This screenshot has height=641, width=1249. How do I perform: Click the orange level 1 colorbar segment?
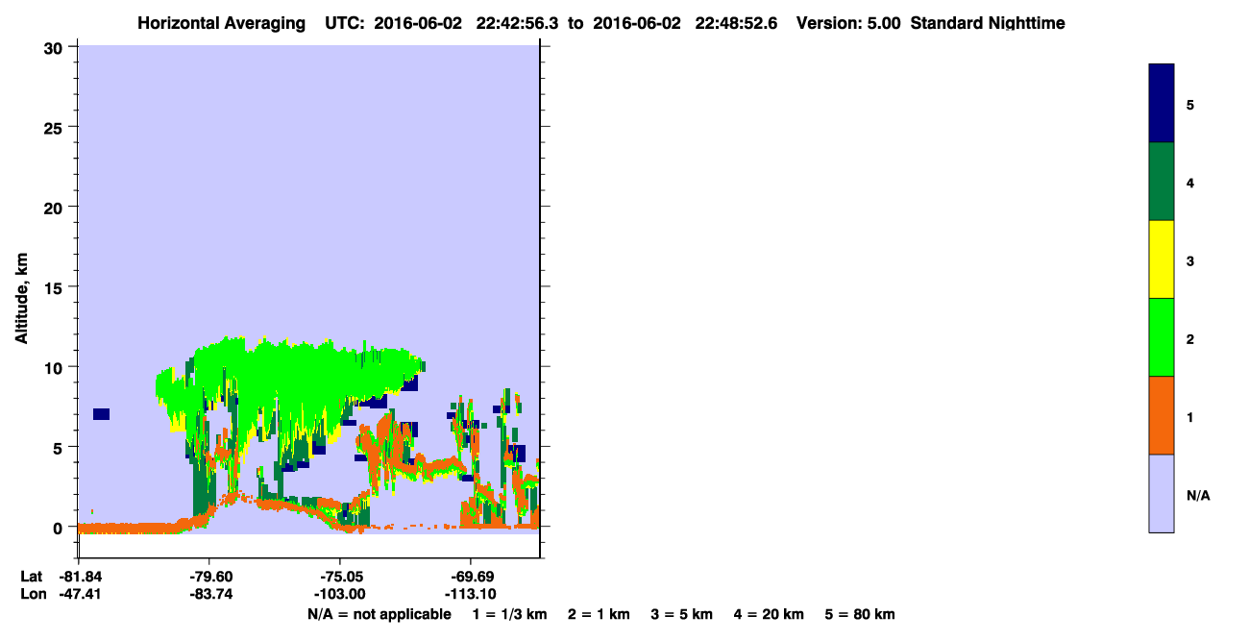coord(1161,415)
